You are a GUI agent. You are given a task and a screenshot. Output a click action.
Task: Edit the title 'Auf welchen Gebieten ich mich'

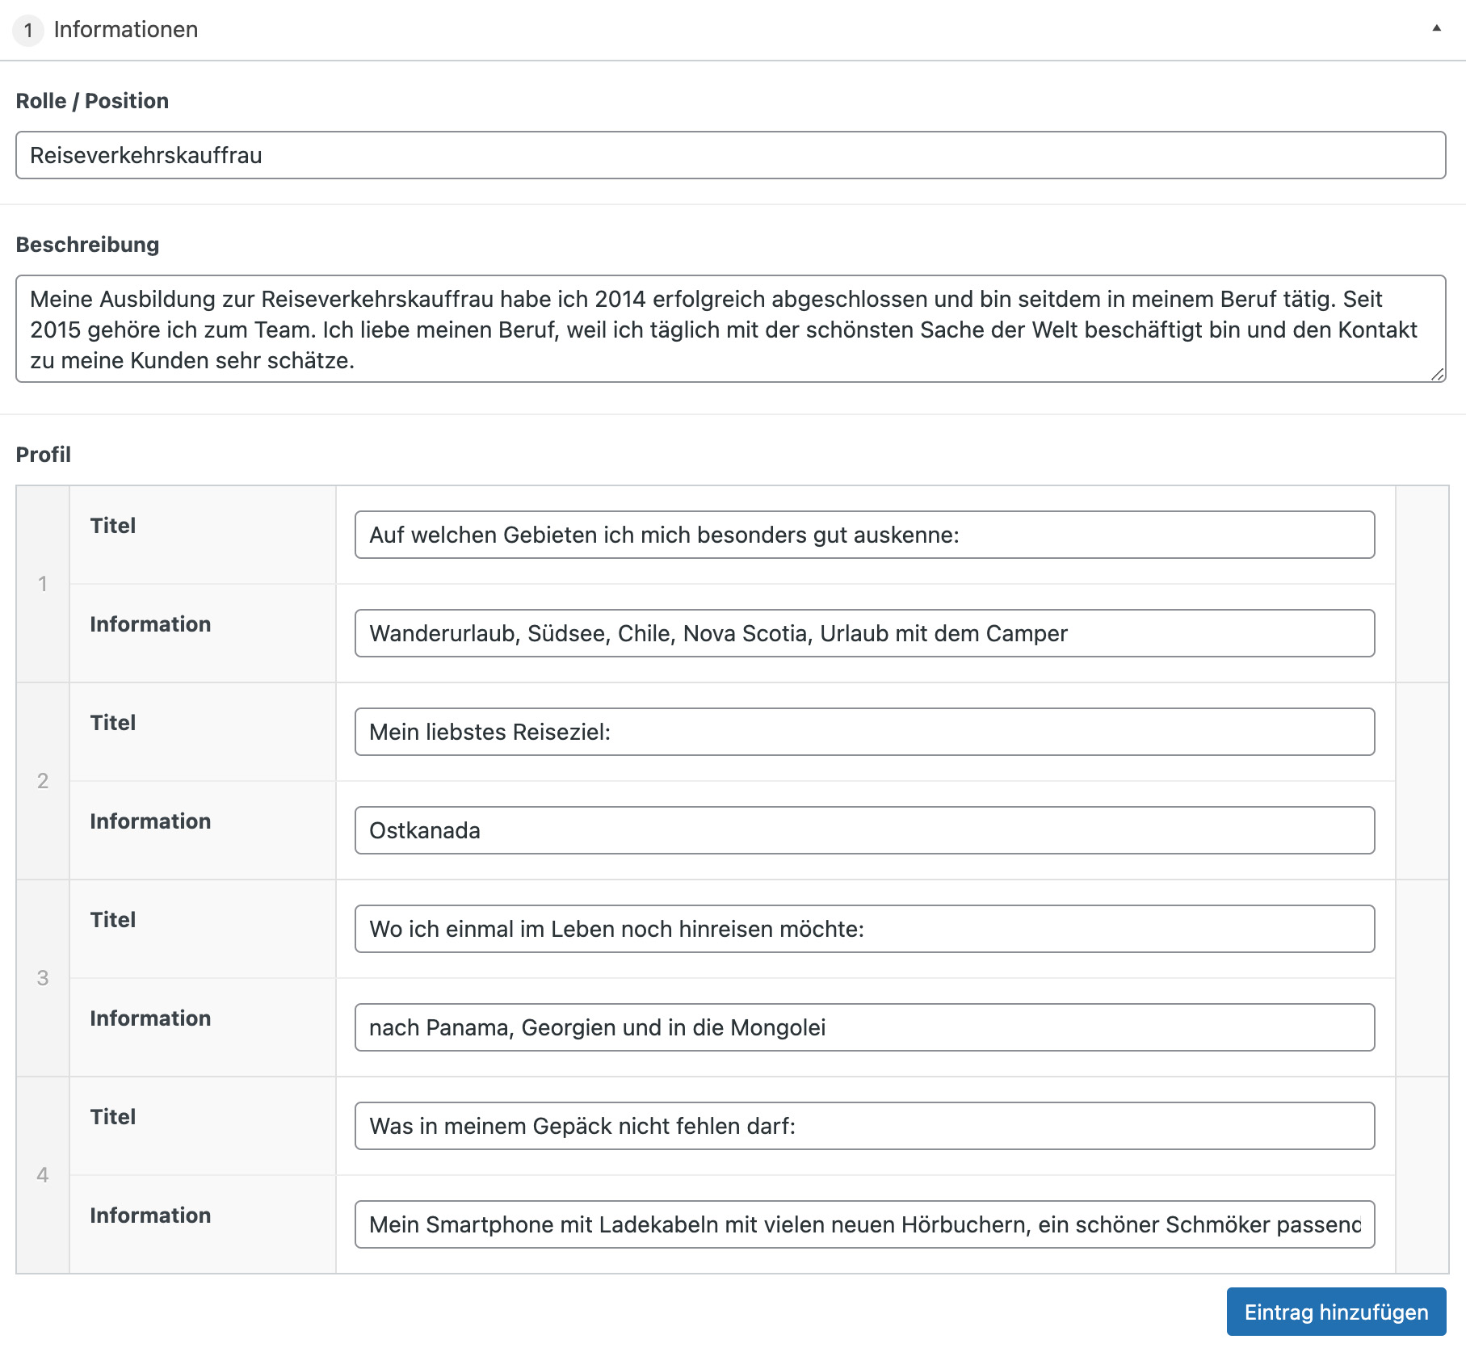coord(864,535)
